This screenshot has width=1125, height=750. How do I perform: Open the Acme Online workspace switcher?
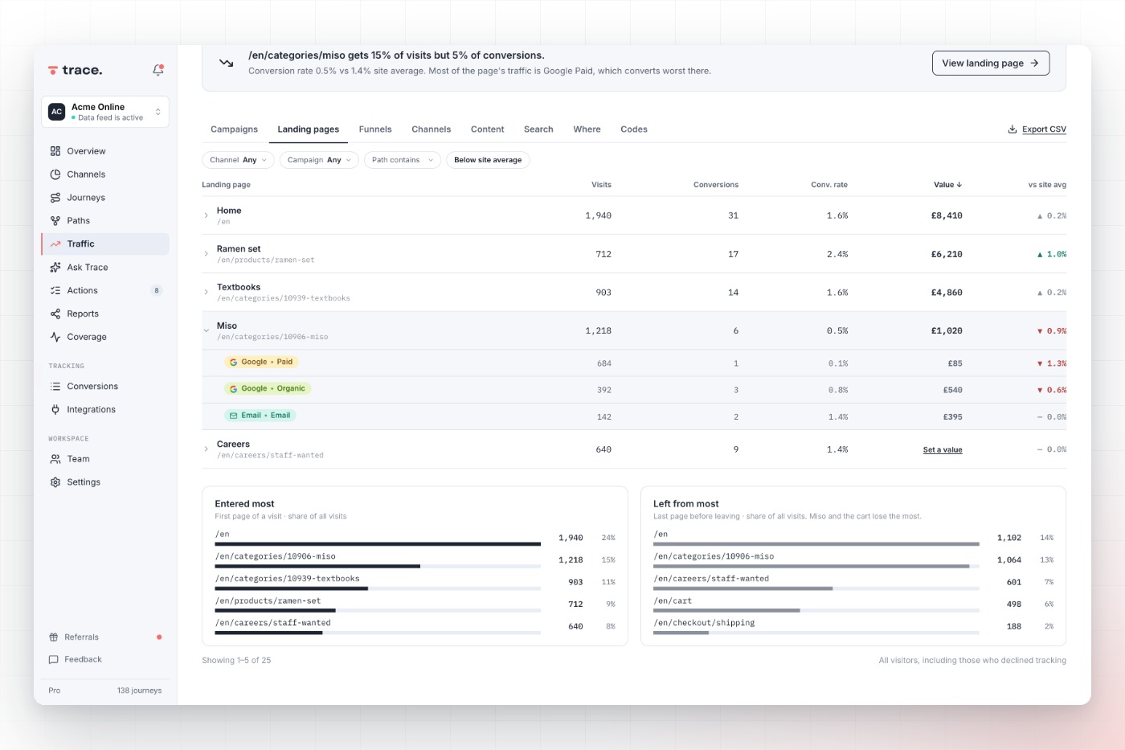(105, 112)
